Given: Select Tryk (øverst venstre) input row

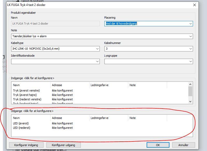Looking at the screenshot, I should 26,90.
